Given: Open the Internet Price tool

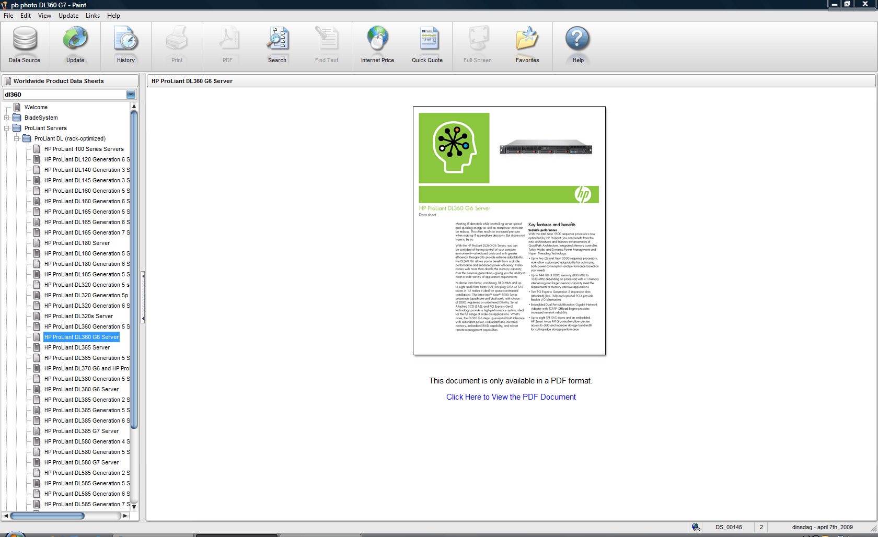Looking at the screenshot, I should [x=377, y=45].
